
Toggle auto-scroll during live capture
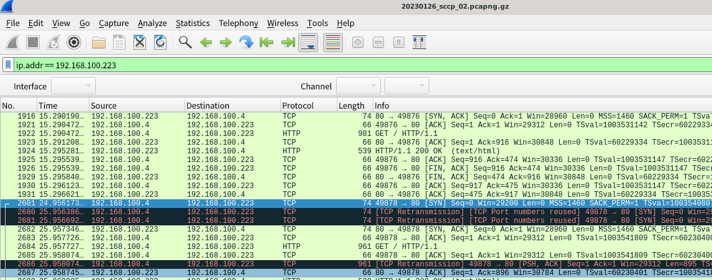pos(309,43)
